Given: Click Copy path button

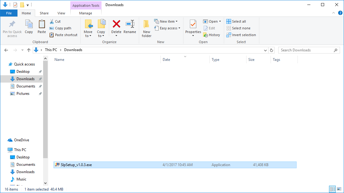Looking at the screenshot, I should [60, 28].
